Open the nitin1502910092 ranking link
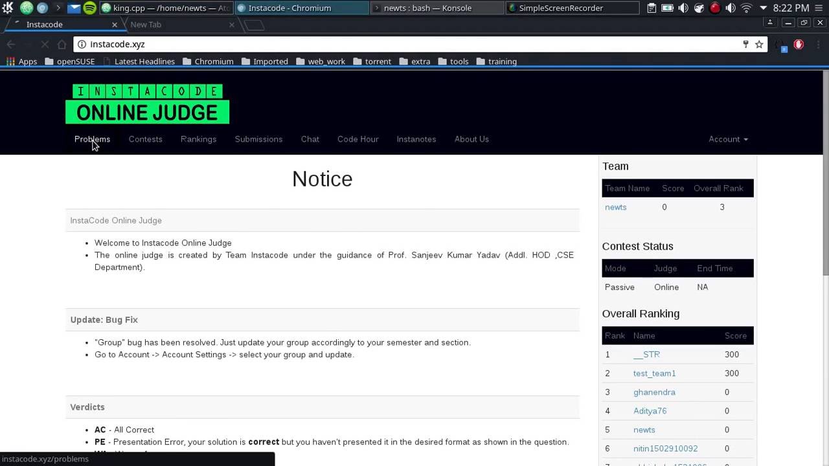 click(665, 449)
